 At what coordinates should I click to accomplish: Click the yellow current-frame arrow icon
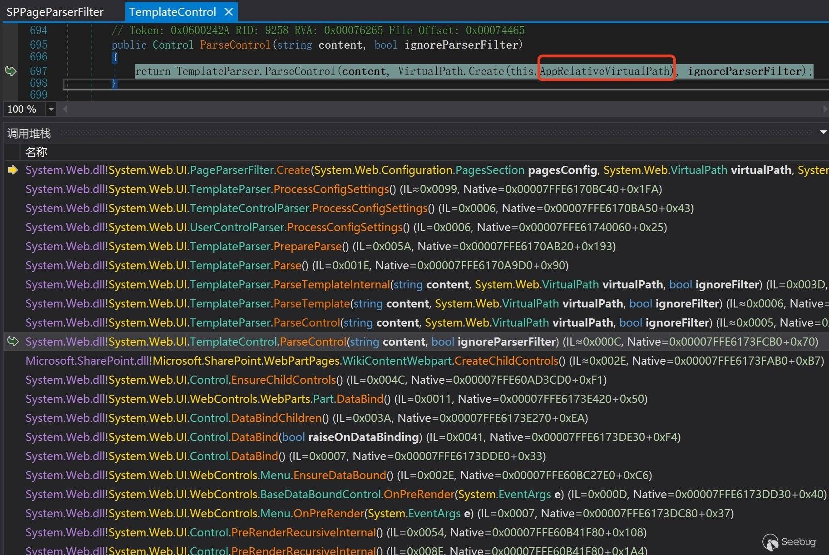pos(13,170)
